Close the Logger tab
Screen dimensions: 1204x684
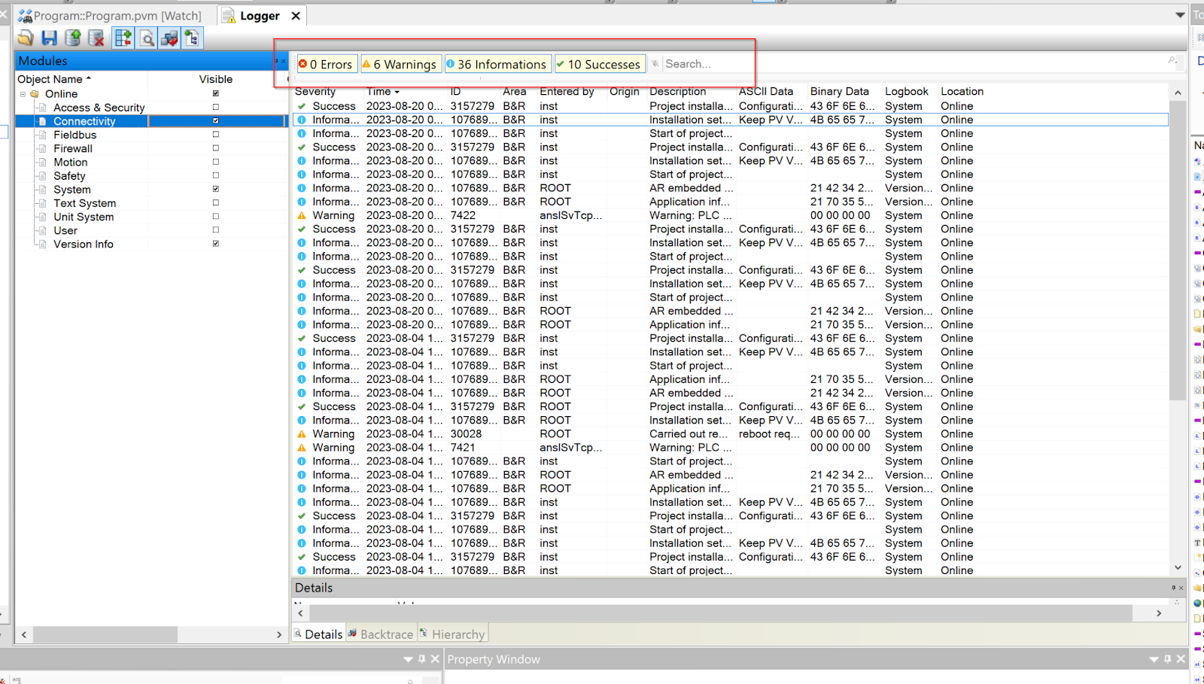(x=296, y=16)
